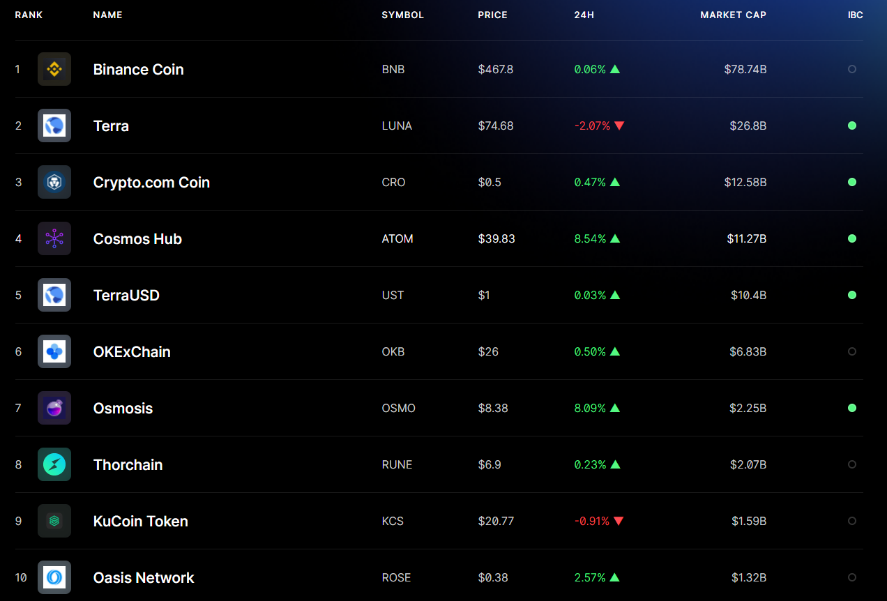Sort by the SYMBOL column header
Image resolution: width=887 pixels, height=601 pixels.
(402, 15)
